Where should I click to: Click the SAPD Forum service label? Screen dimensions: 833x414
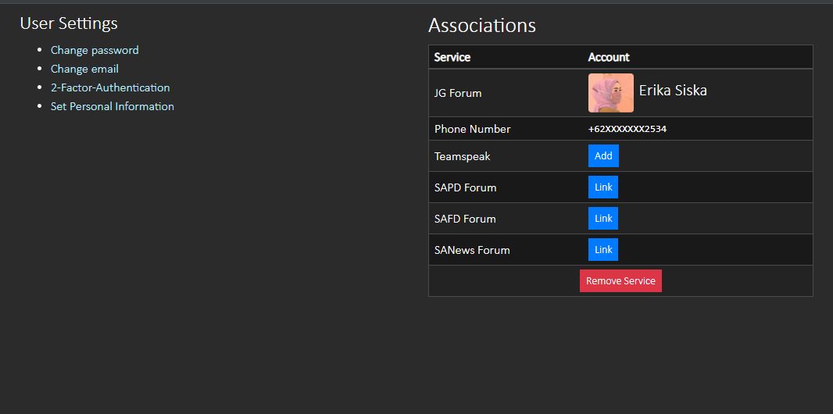[x=466, y=188]
